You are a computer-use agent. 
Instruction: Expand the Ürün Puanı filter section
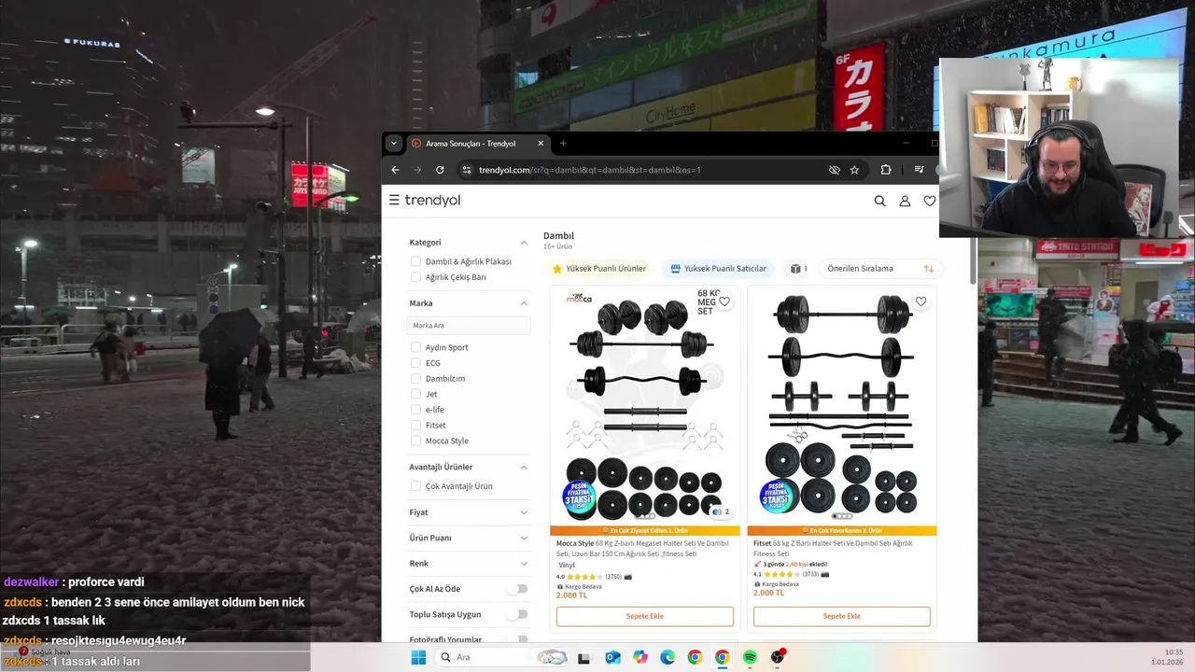point(524,538)
